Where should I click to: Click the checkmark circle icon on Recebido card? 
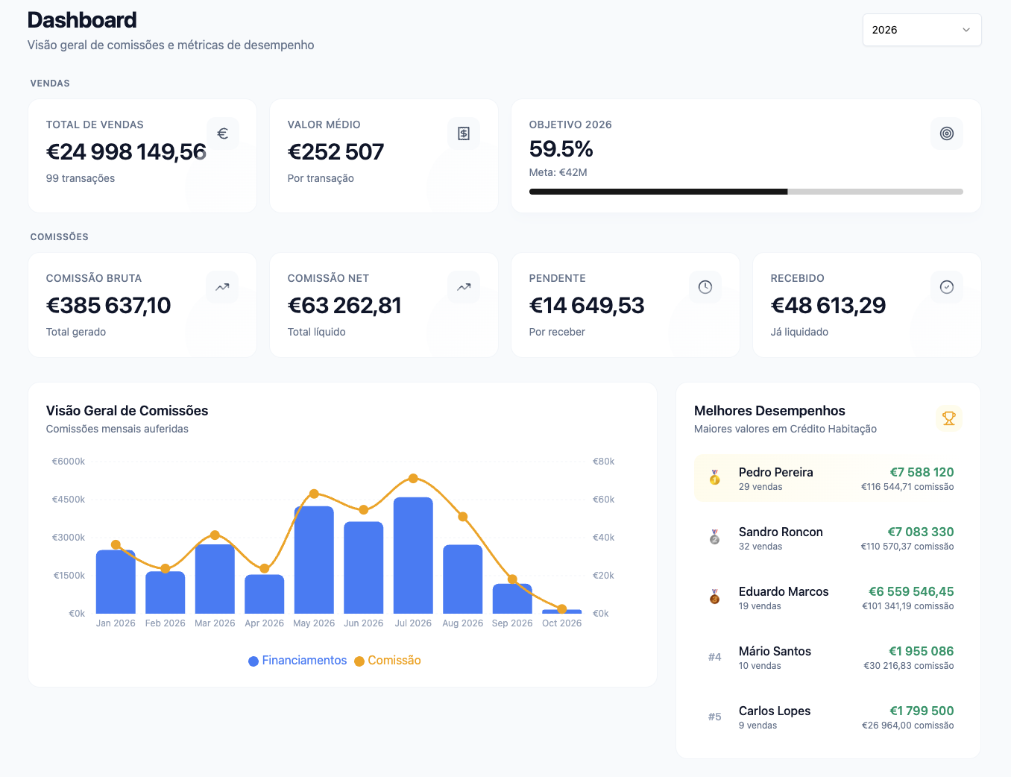tap(947, 287)
